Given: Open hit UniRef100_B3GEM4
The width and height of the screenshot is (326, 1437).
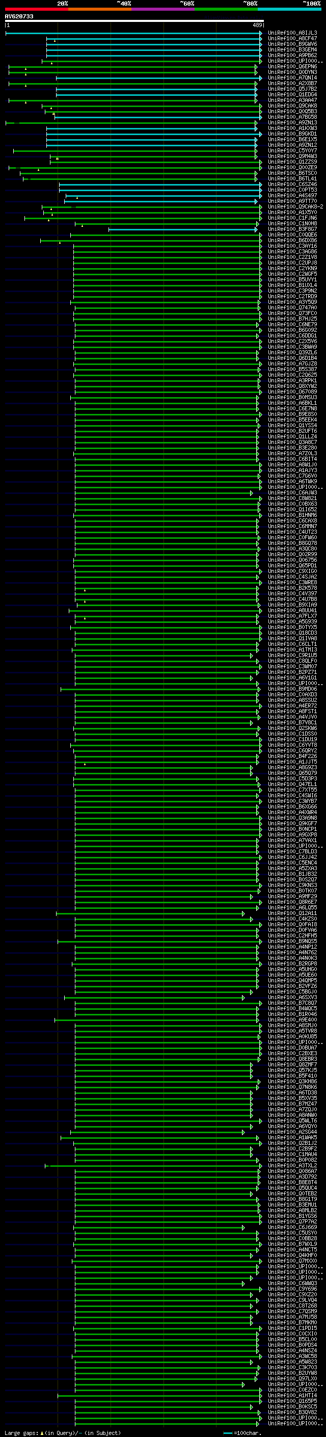Looking at the screenshot, I should click(292, 49).
